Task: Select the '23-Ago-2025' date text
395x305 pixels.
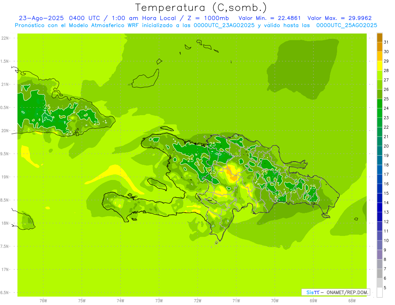Action: coord(41,18)
